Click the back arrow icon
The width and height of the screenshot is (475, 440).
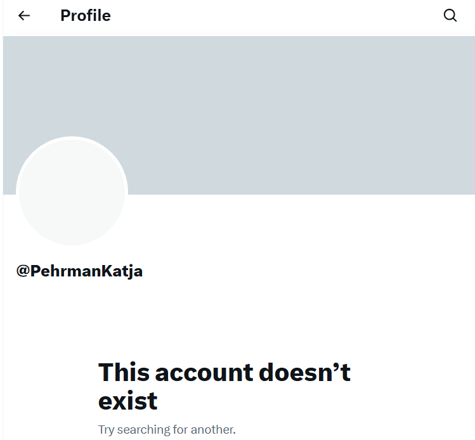click(24, 16)
